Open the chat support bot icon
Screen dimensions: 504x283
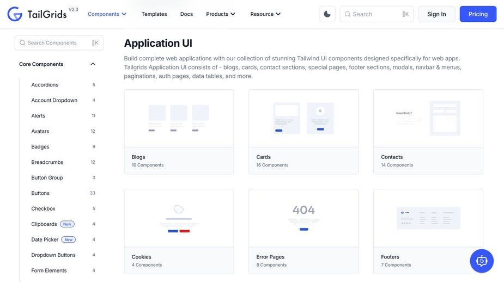tap(482, 261)
